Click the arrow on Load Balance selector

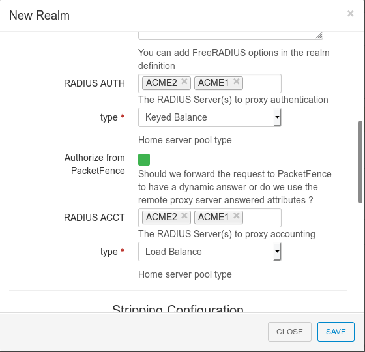click(277, 252)
